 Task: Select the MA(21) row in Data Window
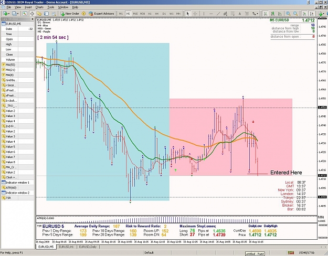(x=17, y=70)
